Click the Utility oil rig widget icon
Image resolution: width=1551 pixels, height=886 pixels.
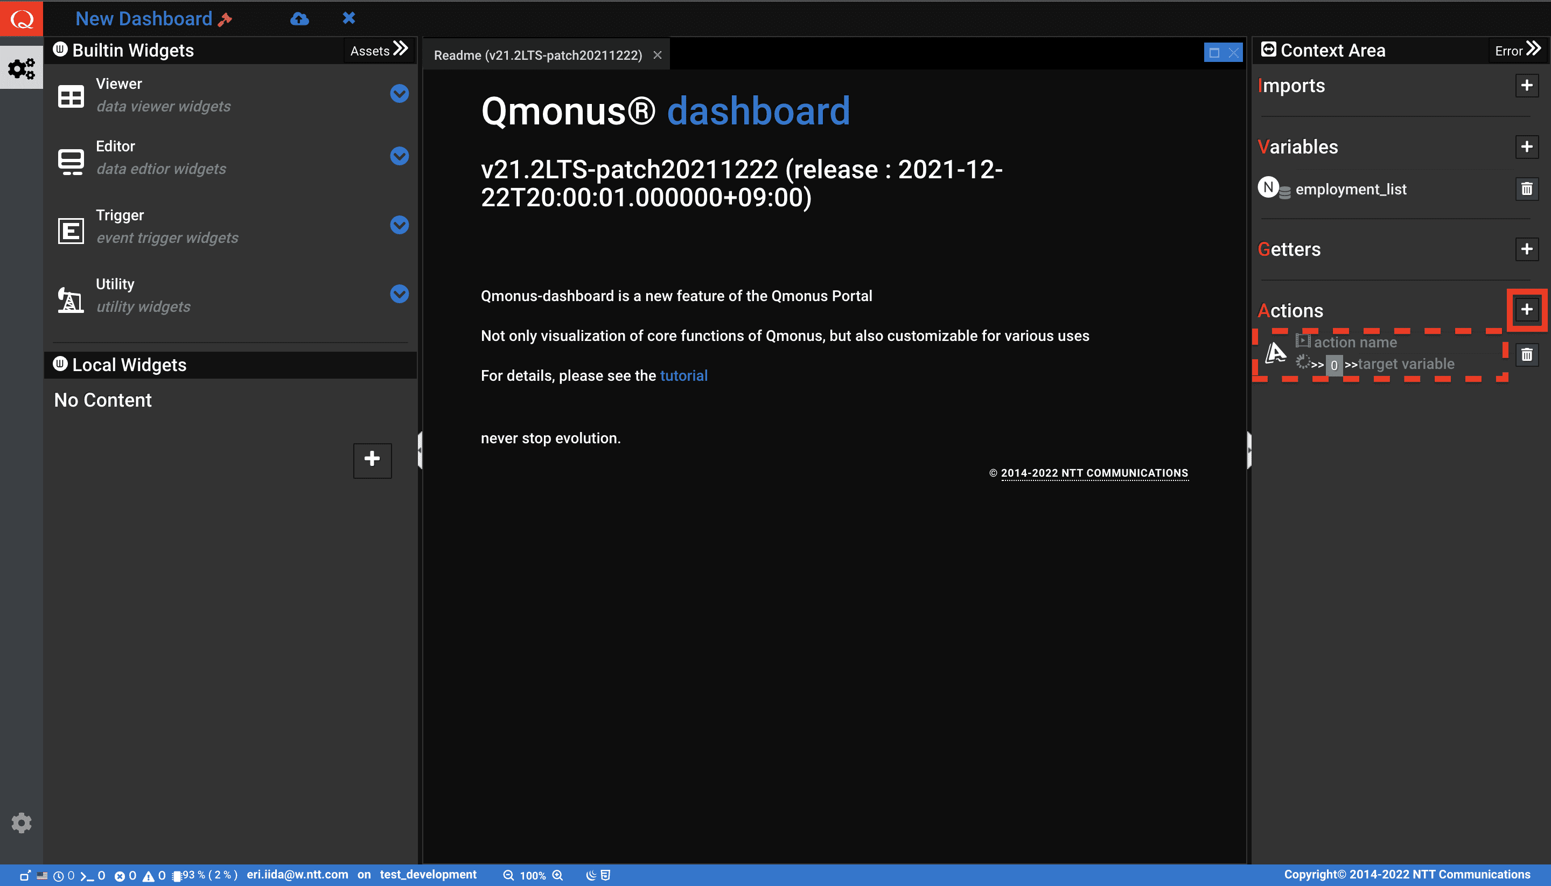click(71, 299)
